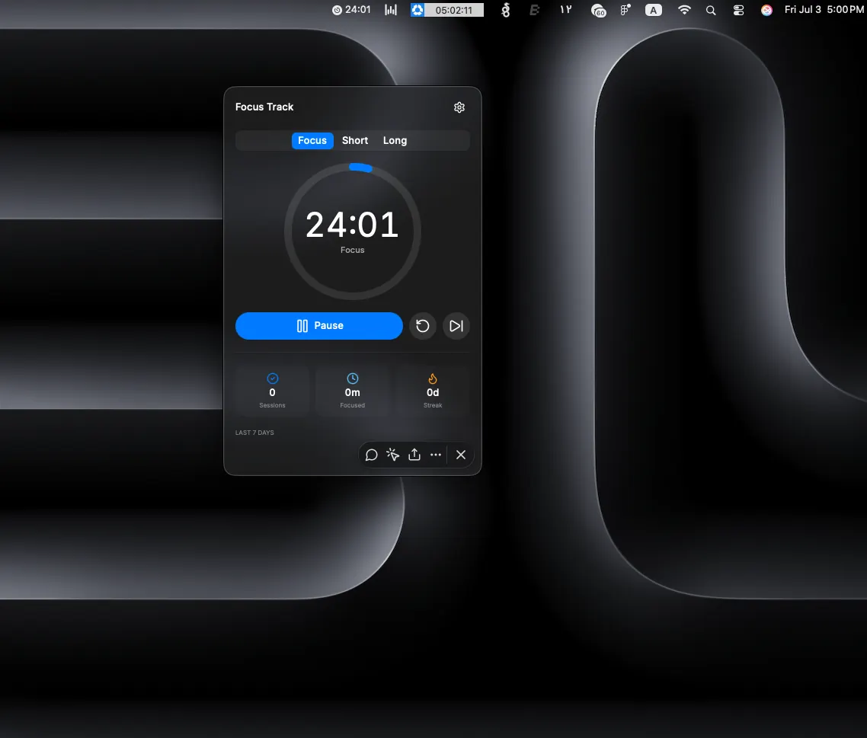867x738 pixels.
Task: Activate the cursor click pointer tool
Action: pos(392,455)
